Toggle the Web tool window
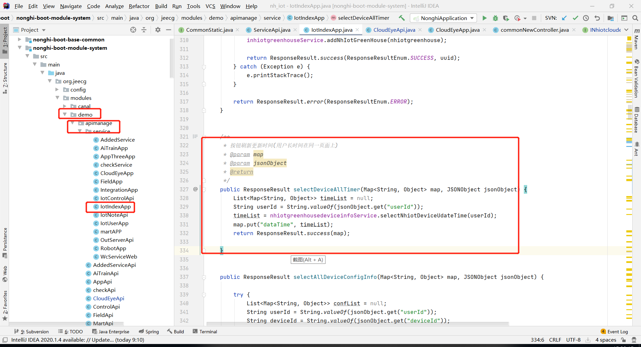The height and width of the screenshot is (347, 641). pyautogui.click(x=5, y=274)
